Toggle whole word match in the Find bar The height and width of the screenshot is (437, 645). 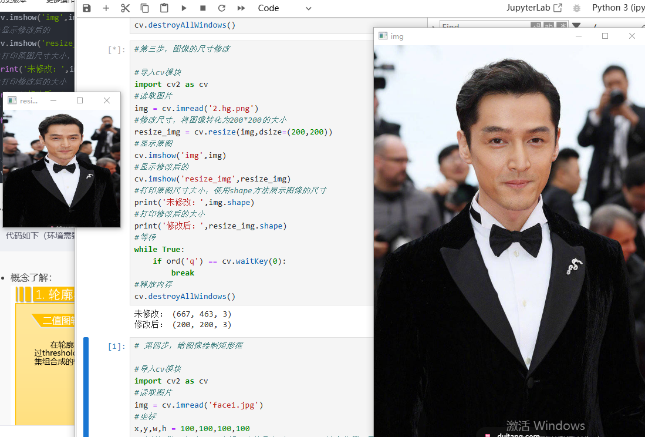549,25
